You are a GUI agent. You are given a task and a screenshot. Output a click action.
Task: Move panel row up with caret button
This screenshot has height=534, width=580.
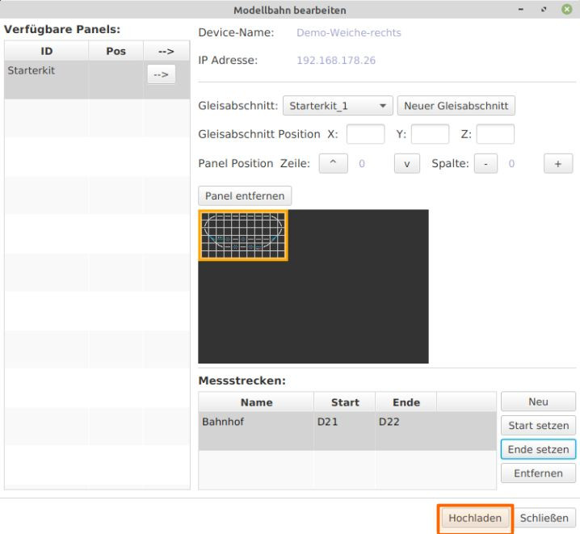click(x=333, y=163)
